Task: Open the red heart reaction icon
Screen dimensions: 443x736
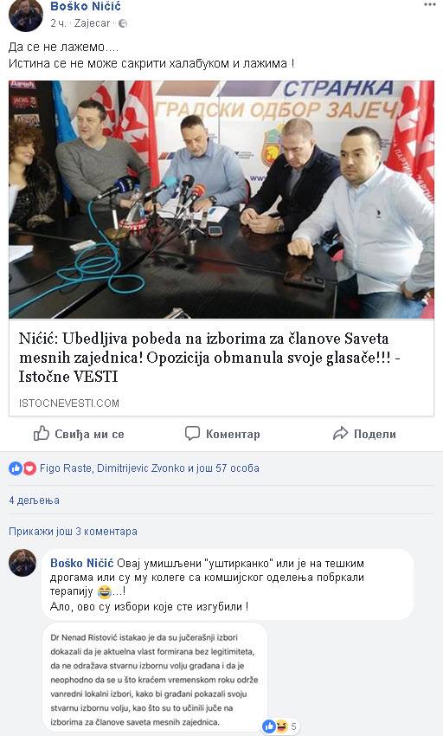Action: point(29,468)
